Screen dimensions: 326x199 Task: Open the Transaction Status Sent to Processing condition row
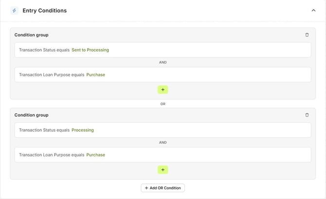click(163, 50)
